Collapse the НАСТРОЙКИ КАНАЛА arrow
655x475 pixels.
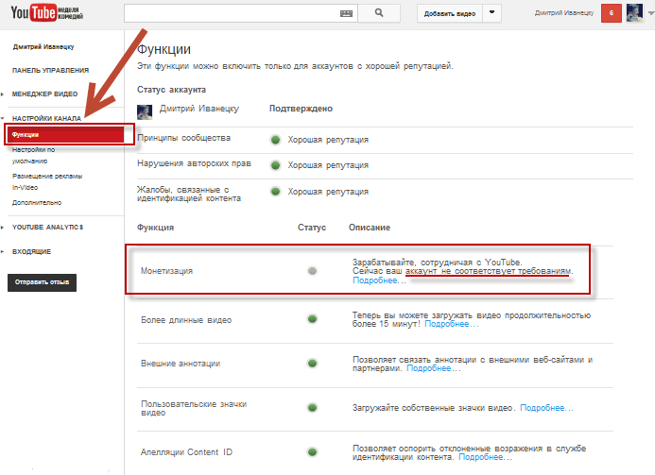click(x=3, y=119)
